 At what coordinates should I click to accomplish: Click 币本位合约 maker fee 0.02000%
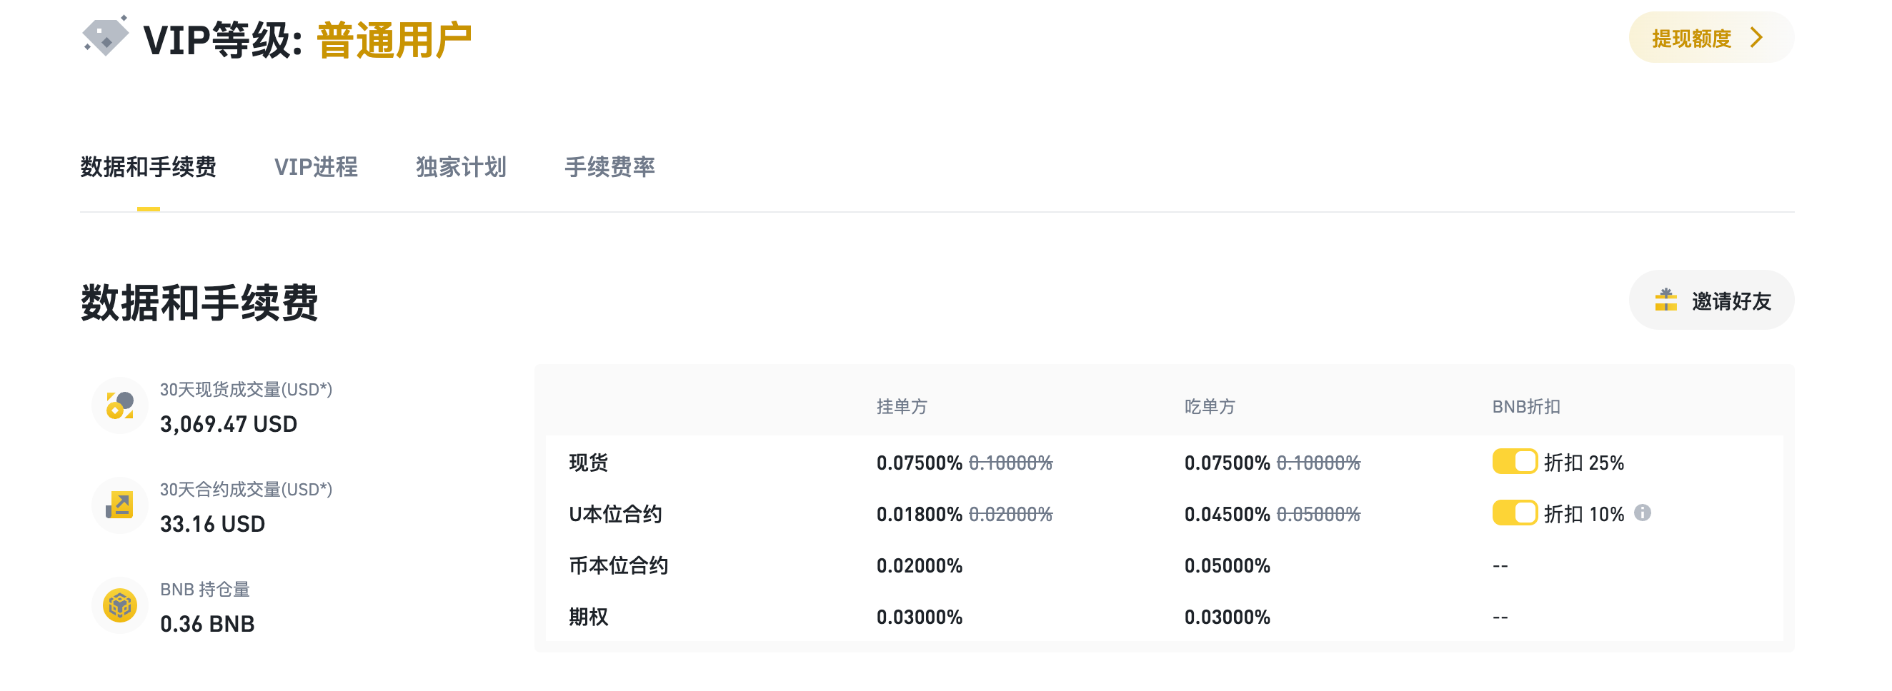[x=919, y=565]
